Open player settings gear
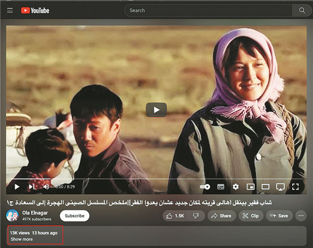Image resolution: width=313 pixels, height=248 pixels. tap(236, 186)
